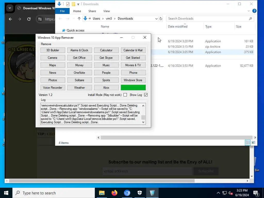Image resolution: width=264 pixels, height=198 pixels.
Task: Open the quick access toolbar customize dropdown
Action: [x=78, y=4]
